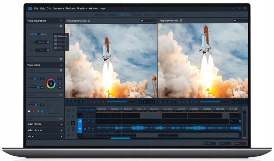Open the hamburger menu of the Curves section
The image size is (274, 161).
point(61,95)
